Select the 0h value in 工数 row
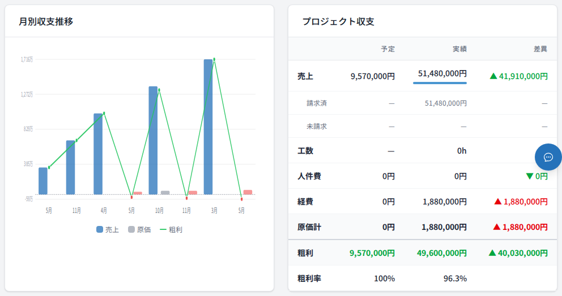The height and width of the screenshot is (296, 562). pyautogui.click(x=462, y=151)
